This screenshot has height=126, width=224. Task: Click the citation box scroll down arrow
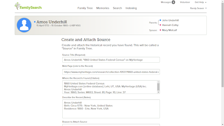click(x=158, y=92)
